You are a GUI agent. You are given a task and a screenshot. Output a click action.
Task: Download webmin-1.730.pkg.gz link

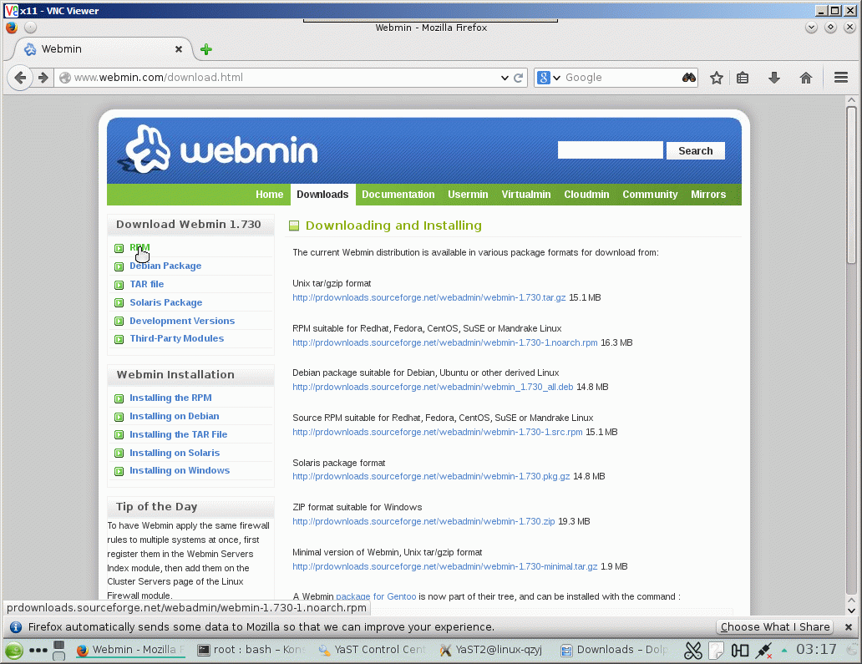[x=431, y=476]
